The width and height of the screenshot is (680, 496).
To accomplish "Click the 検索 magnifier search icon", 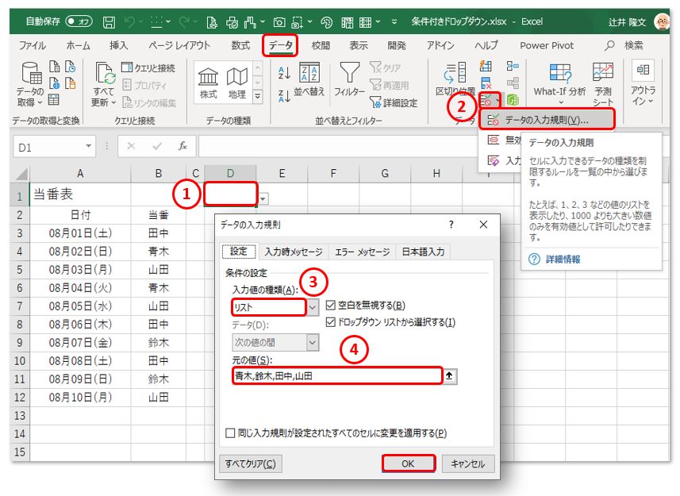I will pos(609,45).
